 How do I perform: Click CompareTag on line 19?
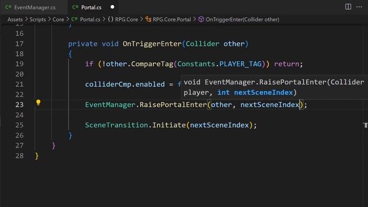[x=152, y=64]
